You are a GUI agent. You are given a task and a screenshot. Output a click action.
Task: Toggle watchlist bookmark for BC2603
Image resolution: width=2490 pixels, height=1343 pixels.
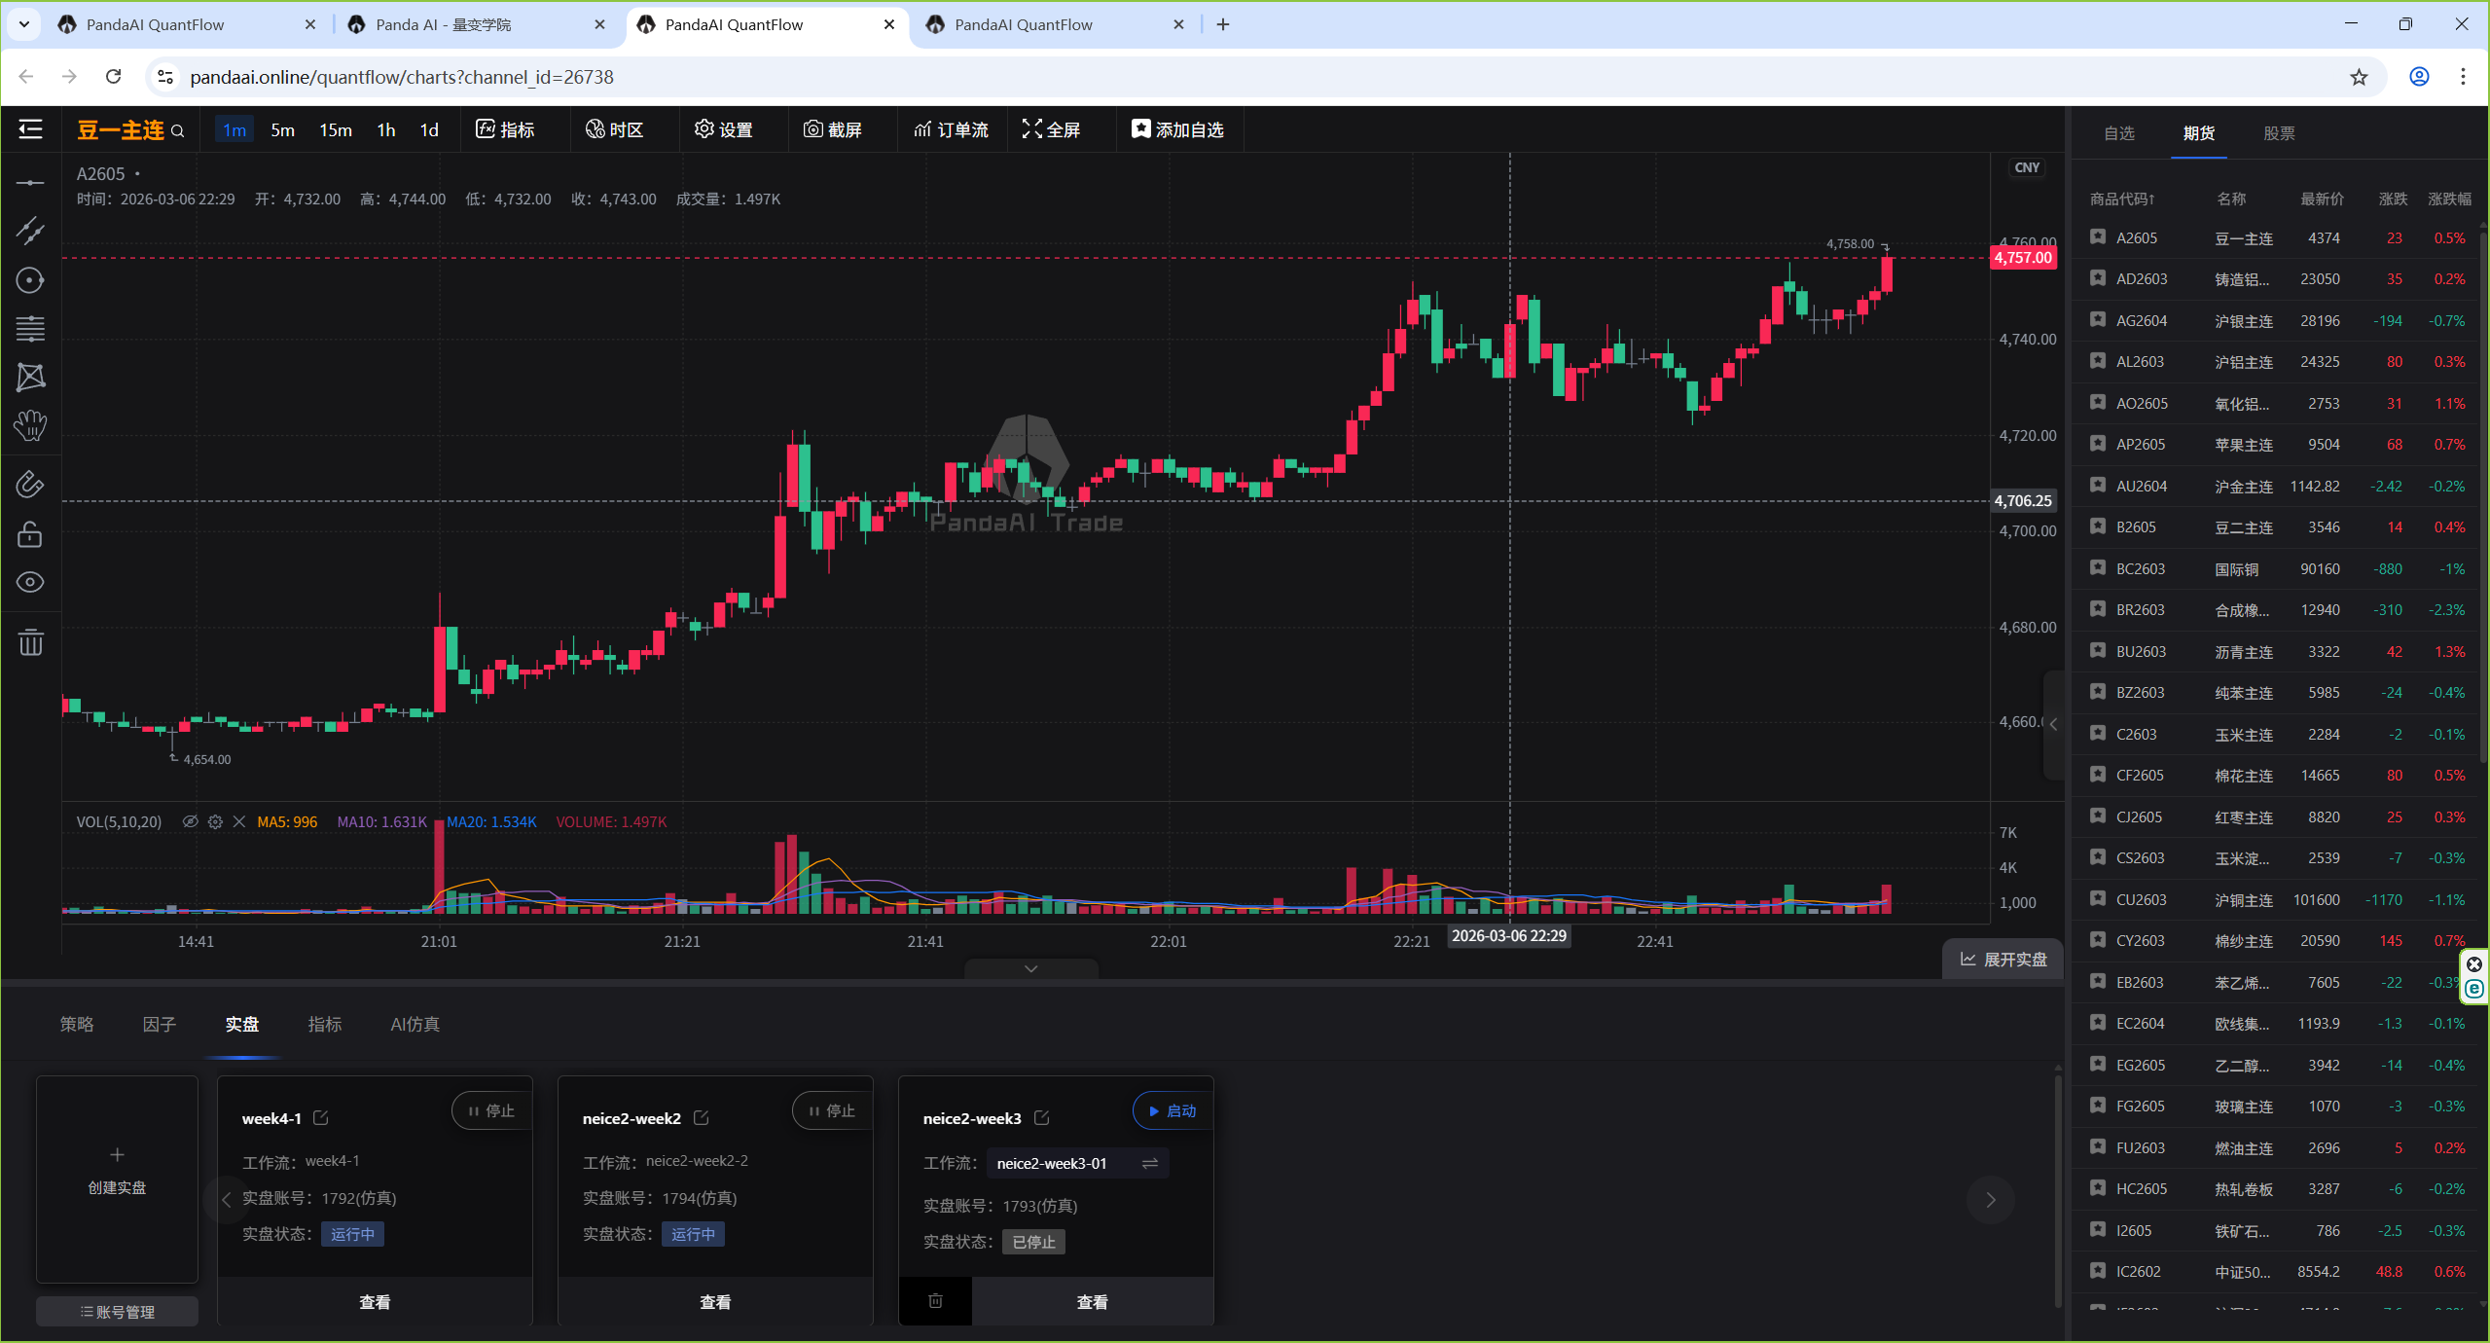pyautogui.click(x=2098, y=568)
